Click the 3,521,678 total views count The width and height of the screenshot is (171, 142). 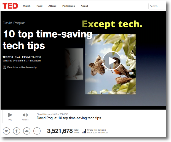pyautogui.click(x=60, y=131)
